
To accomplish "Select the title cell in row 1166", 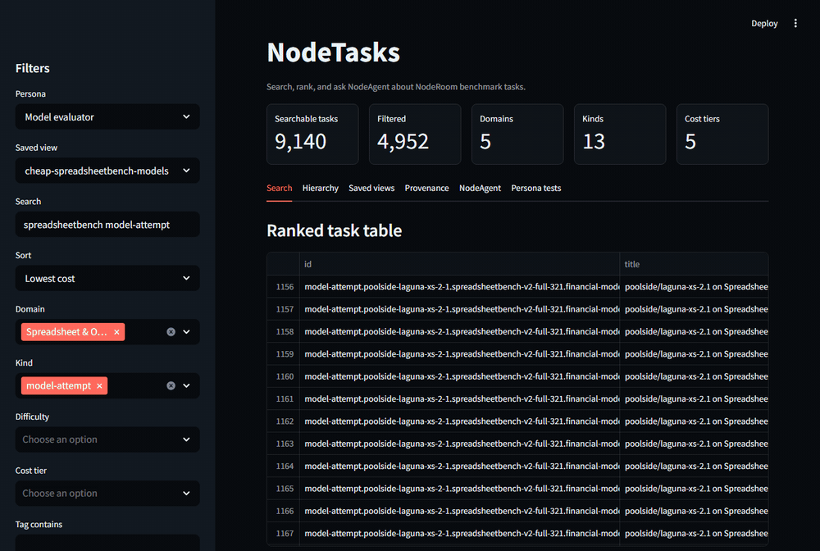I will [x=694, y=512].
